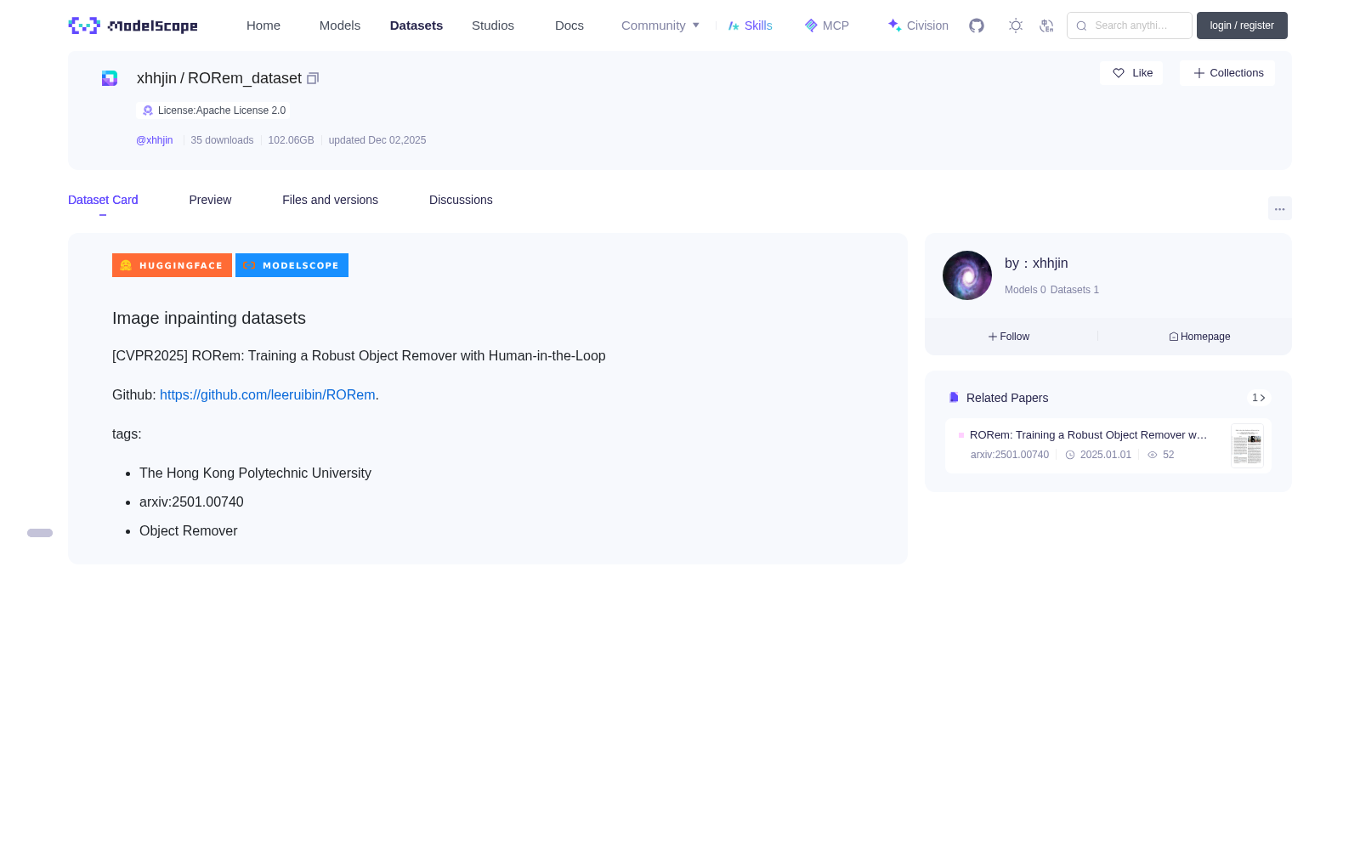The height and width of the screenshot is (850, 1360).
Task: Follow the author xhhjin
Action: (x=1009, y=337)
